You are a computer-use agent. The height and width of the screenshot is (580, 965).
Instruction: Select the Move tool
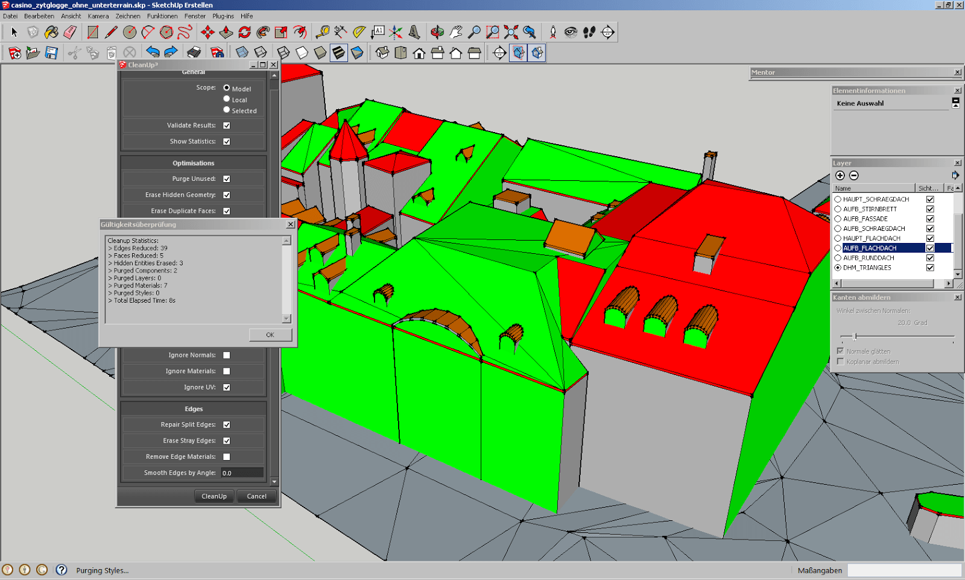[x=207, y=32]
